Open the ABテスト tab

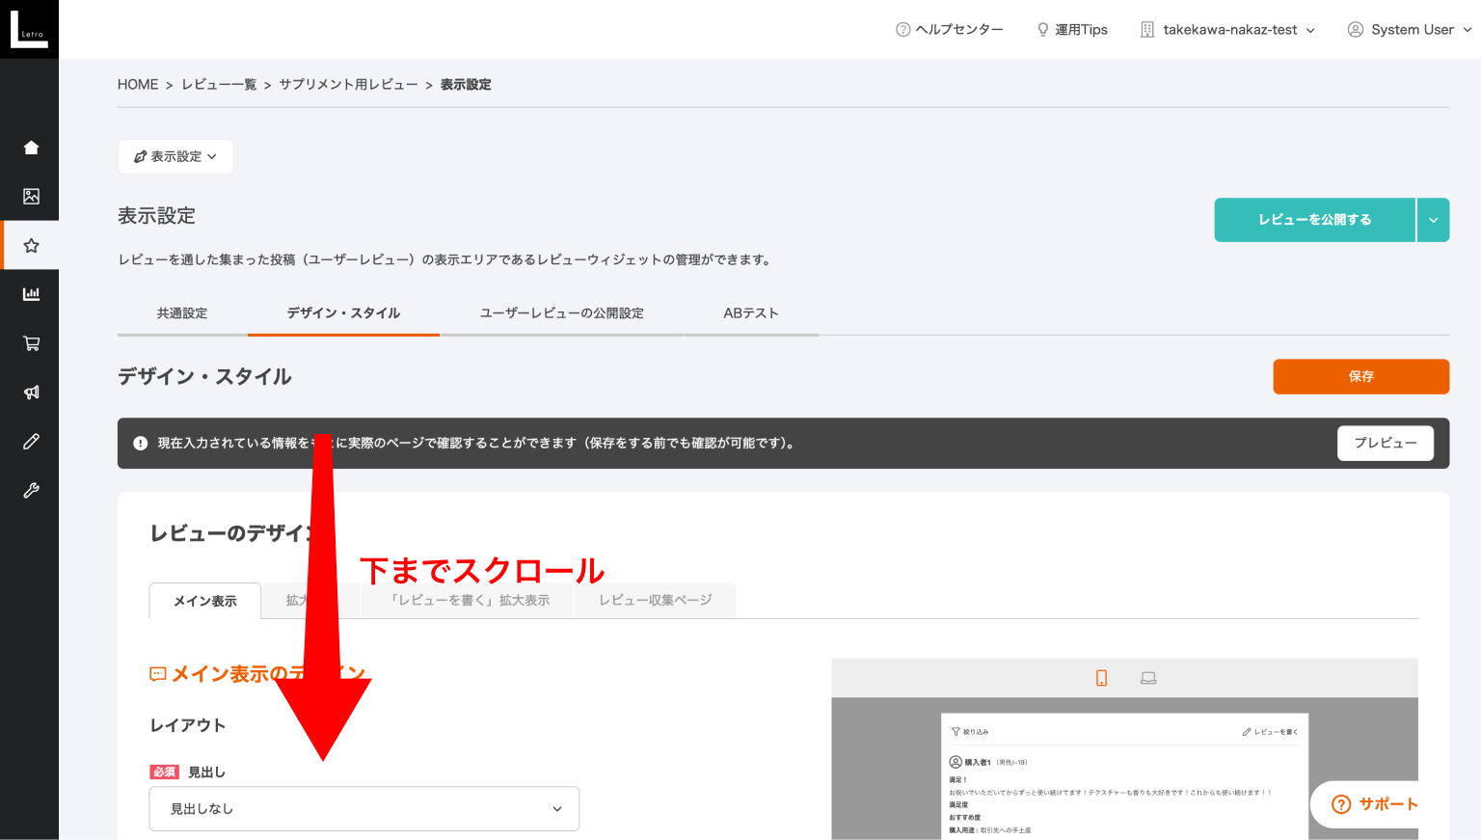[x=750, y=313]
